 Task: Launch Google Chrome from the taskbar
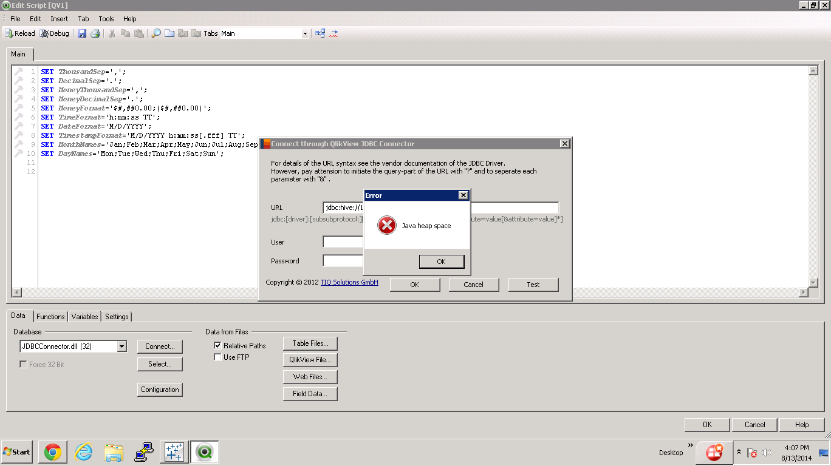point(53,452)
